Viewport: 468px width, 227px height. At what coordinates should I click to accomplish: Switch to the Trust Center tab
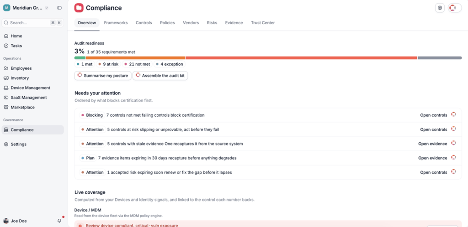263,23
